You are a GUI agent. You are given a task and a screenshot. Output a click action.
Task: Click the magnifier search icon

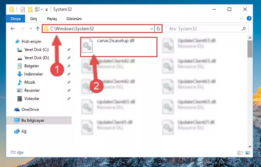pos(244,29)
